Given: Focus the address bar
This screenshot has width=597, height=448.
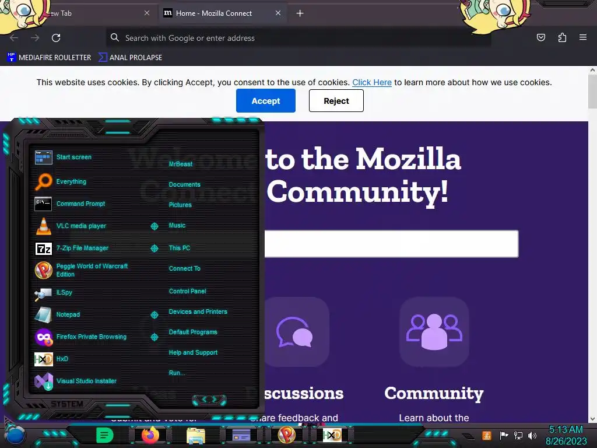Looking at the screenshot, I should click(298, 38).
